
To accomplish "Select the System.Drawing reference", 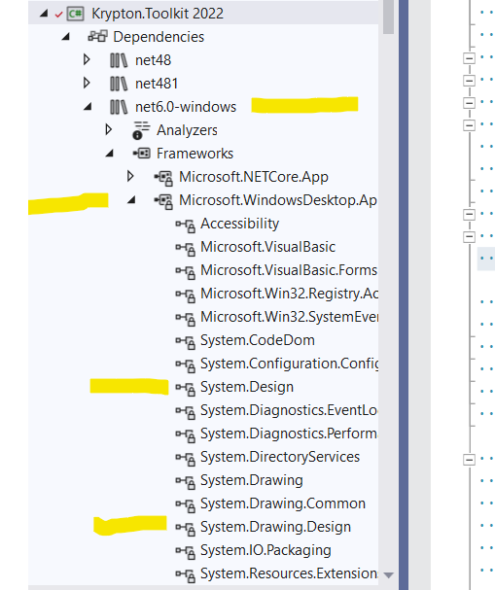I will click(x=252, y=481).
